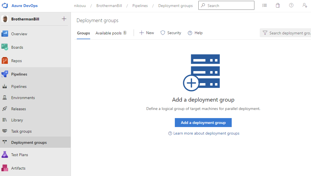Click the Pipelines sub-item icon

coord(5,86)
